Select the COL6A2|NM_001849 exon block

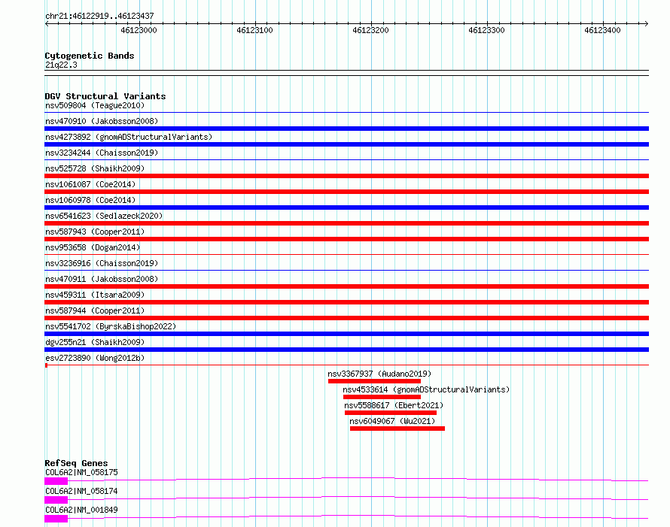(56, 519)
